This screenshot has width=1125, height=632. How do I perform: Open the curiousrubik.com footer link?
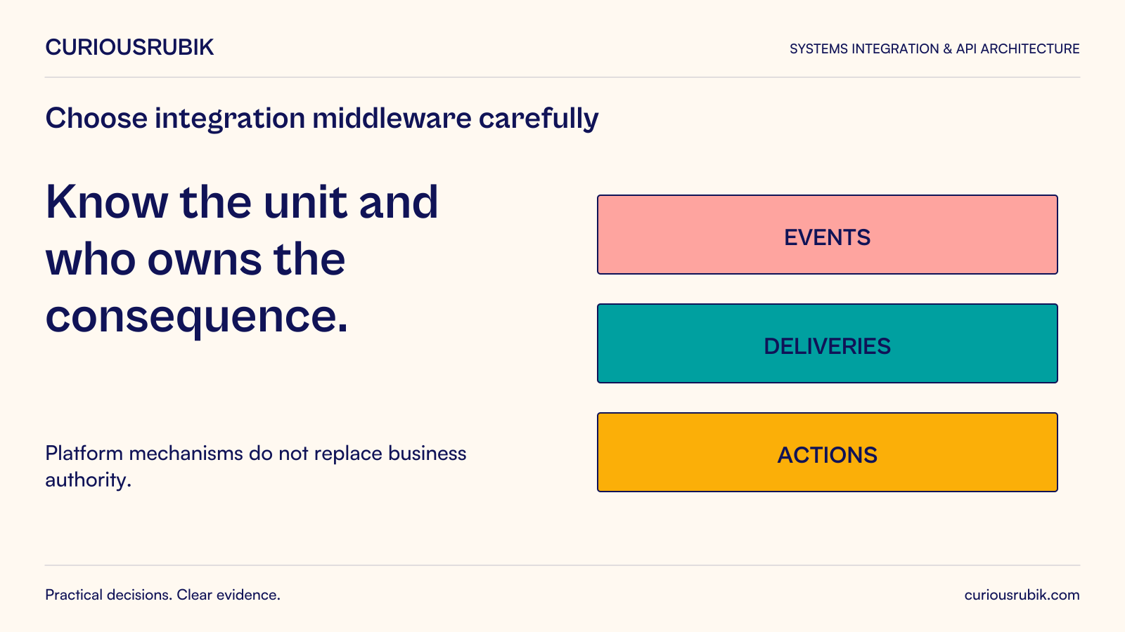(x=1022, y=595)
